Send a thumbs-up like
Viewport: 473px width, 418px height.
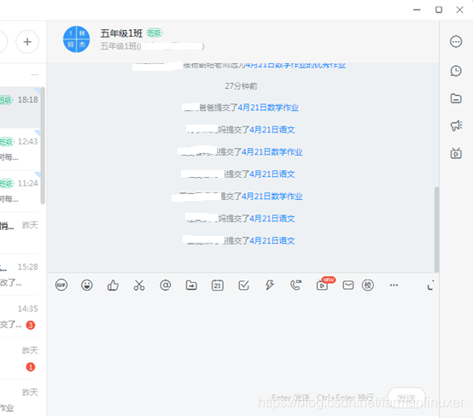point(113,286)
